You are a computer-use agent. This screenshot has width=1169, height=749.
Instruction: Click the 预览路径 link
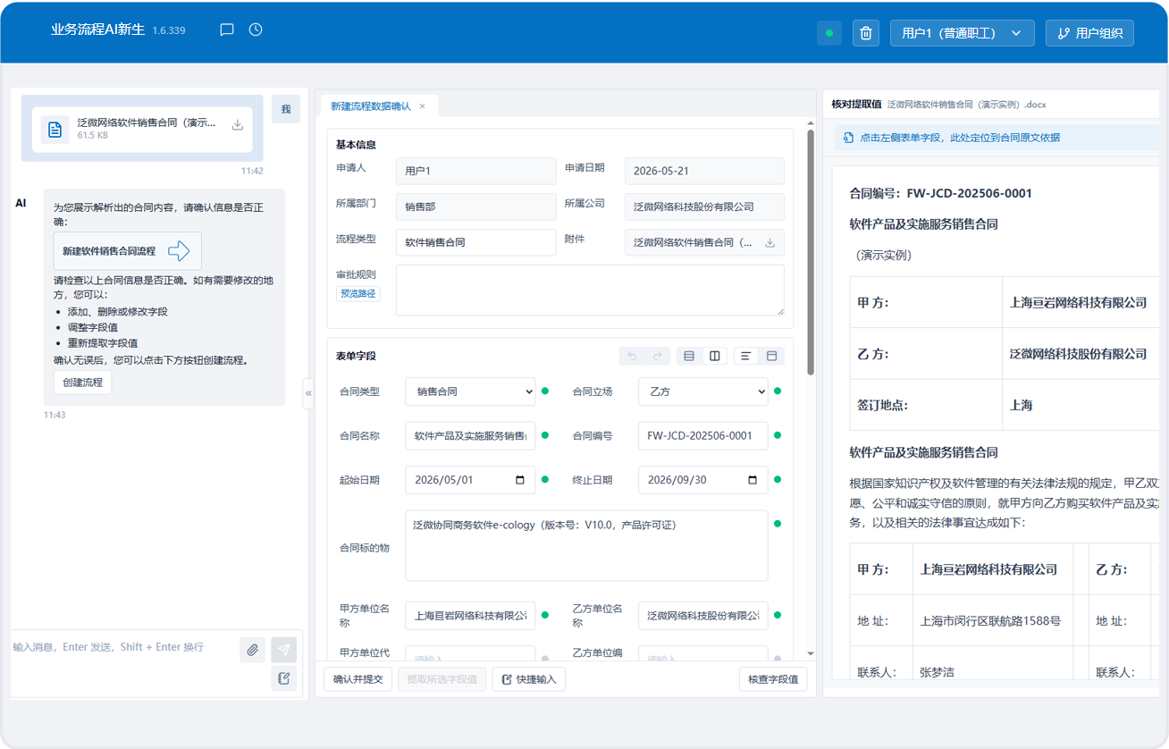click(x=358, y=293)
